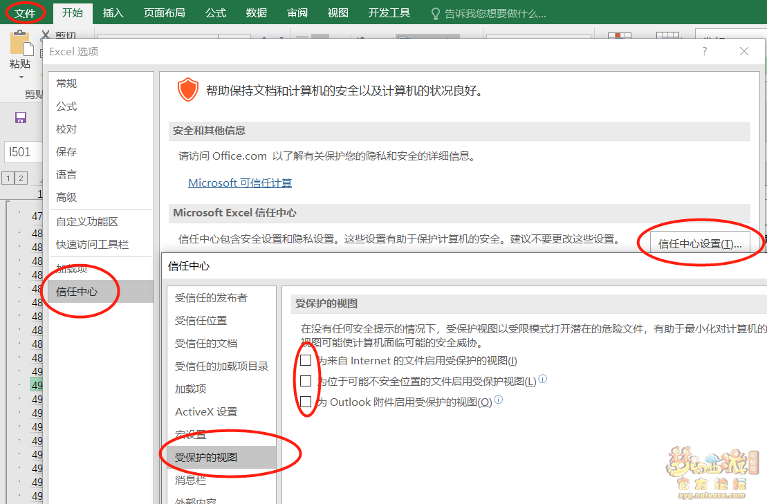
Task: Open the 公式 ribbon tab
Action: (216, 13)
